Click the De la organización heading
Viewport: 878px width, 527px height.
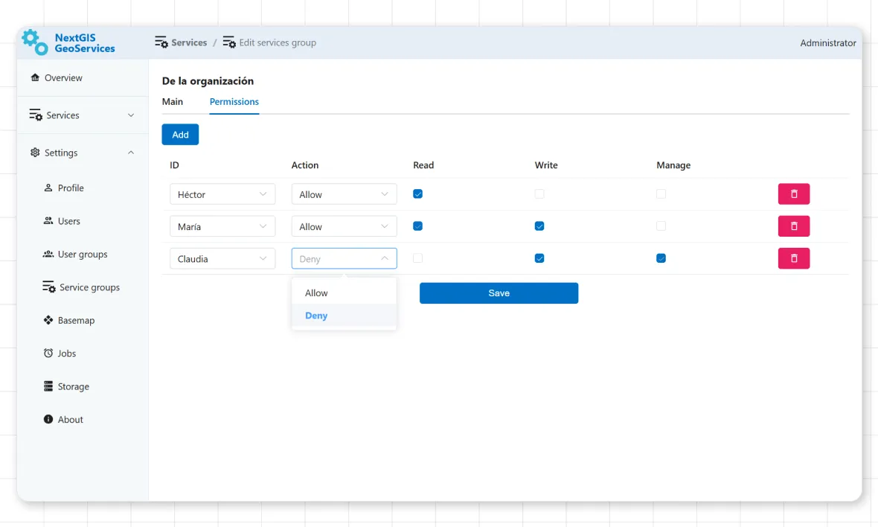208,80
